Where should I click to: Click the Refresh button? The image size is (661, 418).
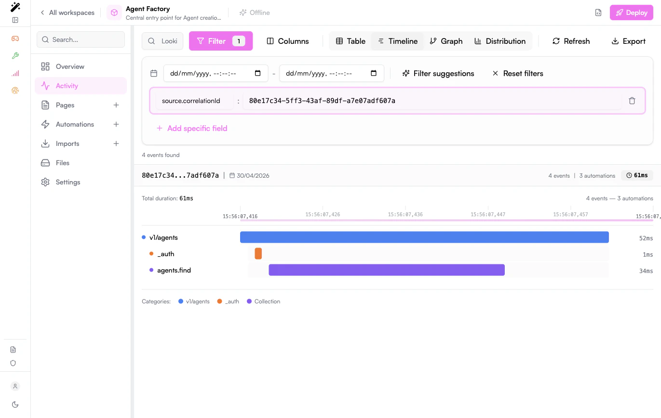[x=571, y=41]
